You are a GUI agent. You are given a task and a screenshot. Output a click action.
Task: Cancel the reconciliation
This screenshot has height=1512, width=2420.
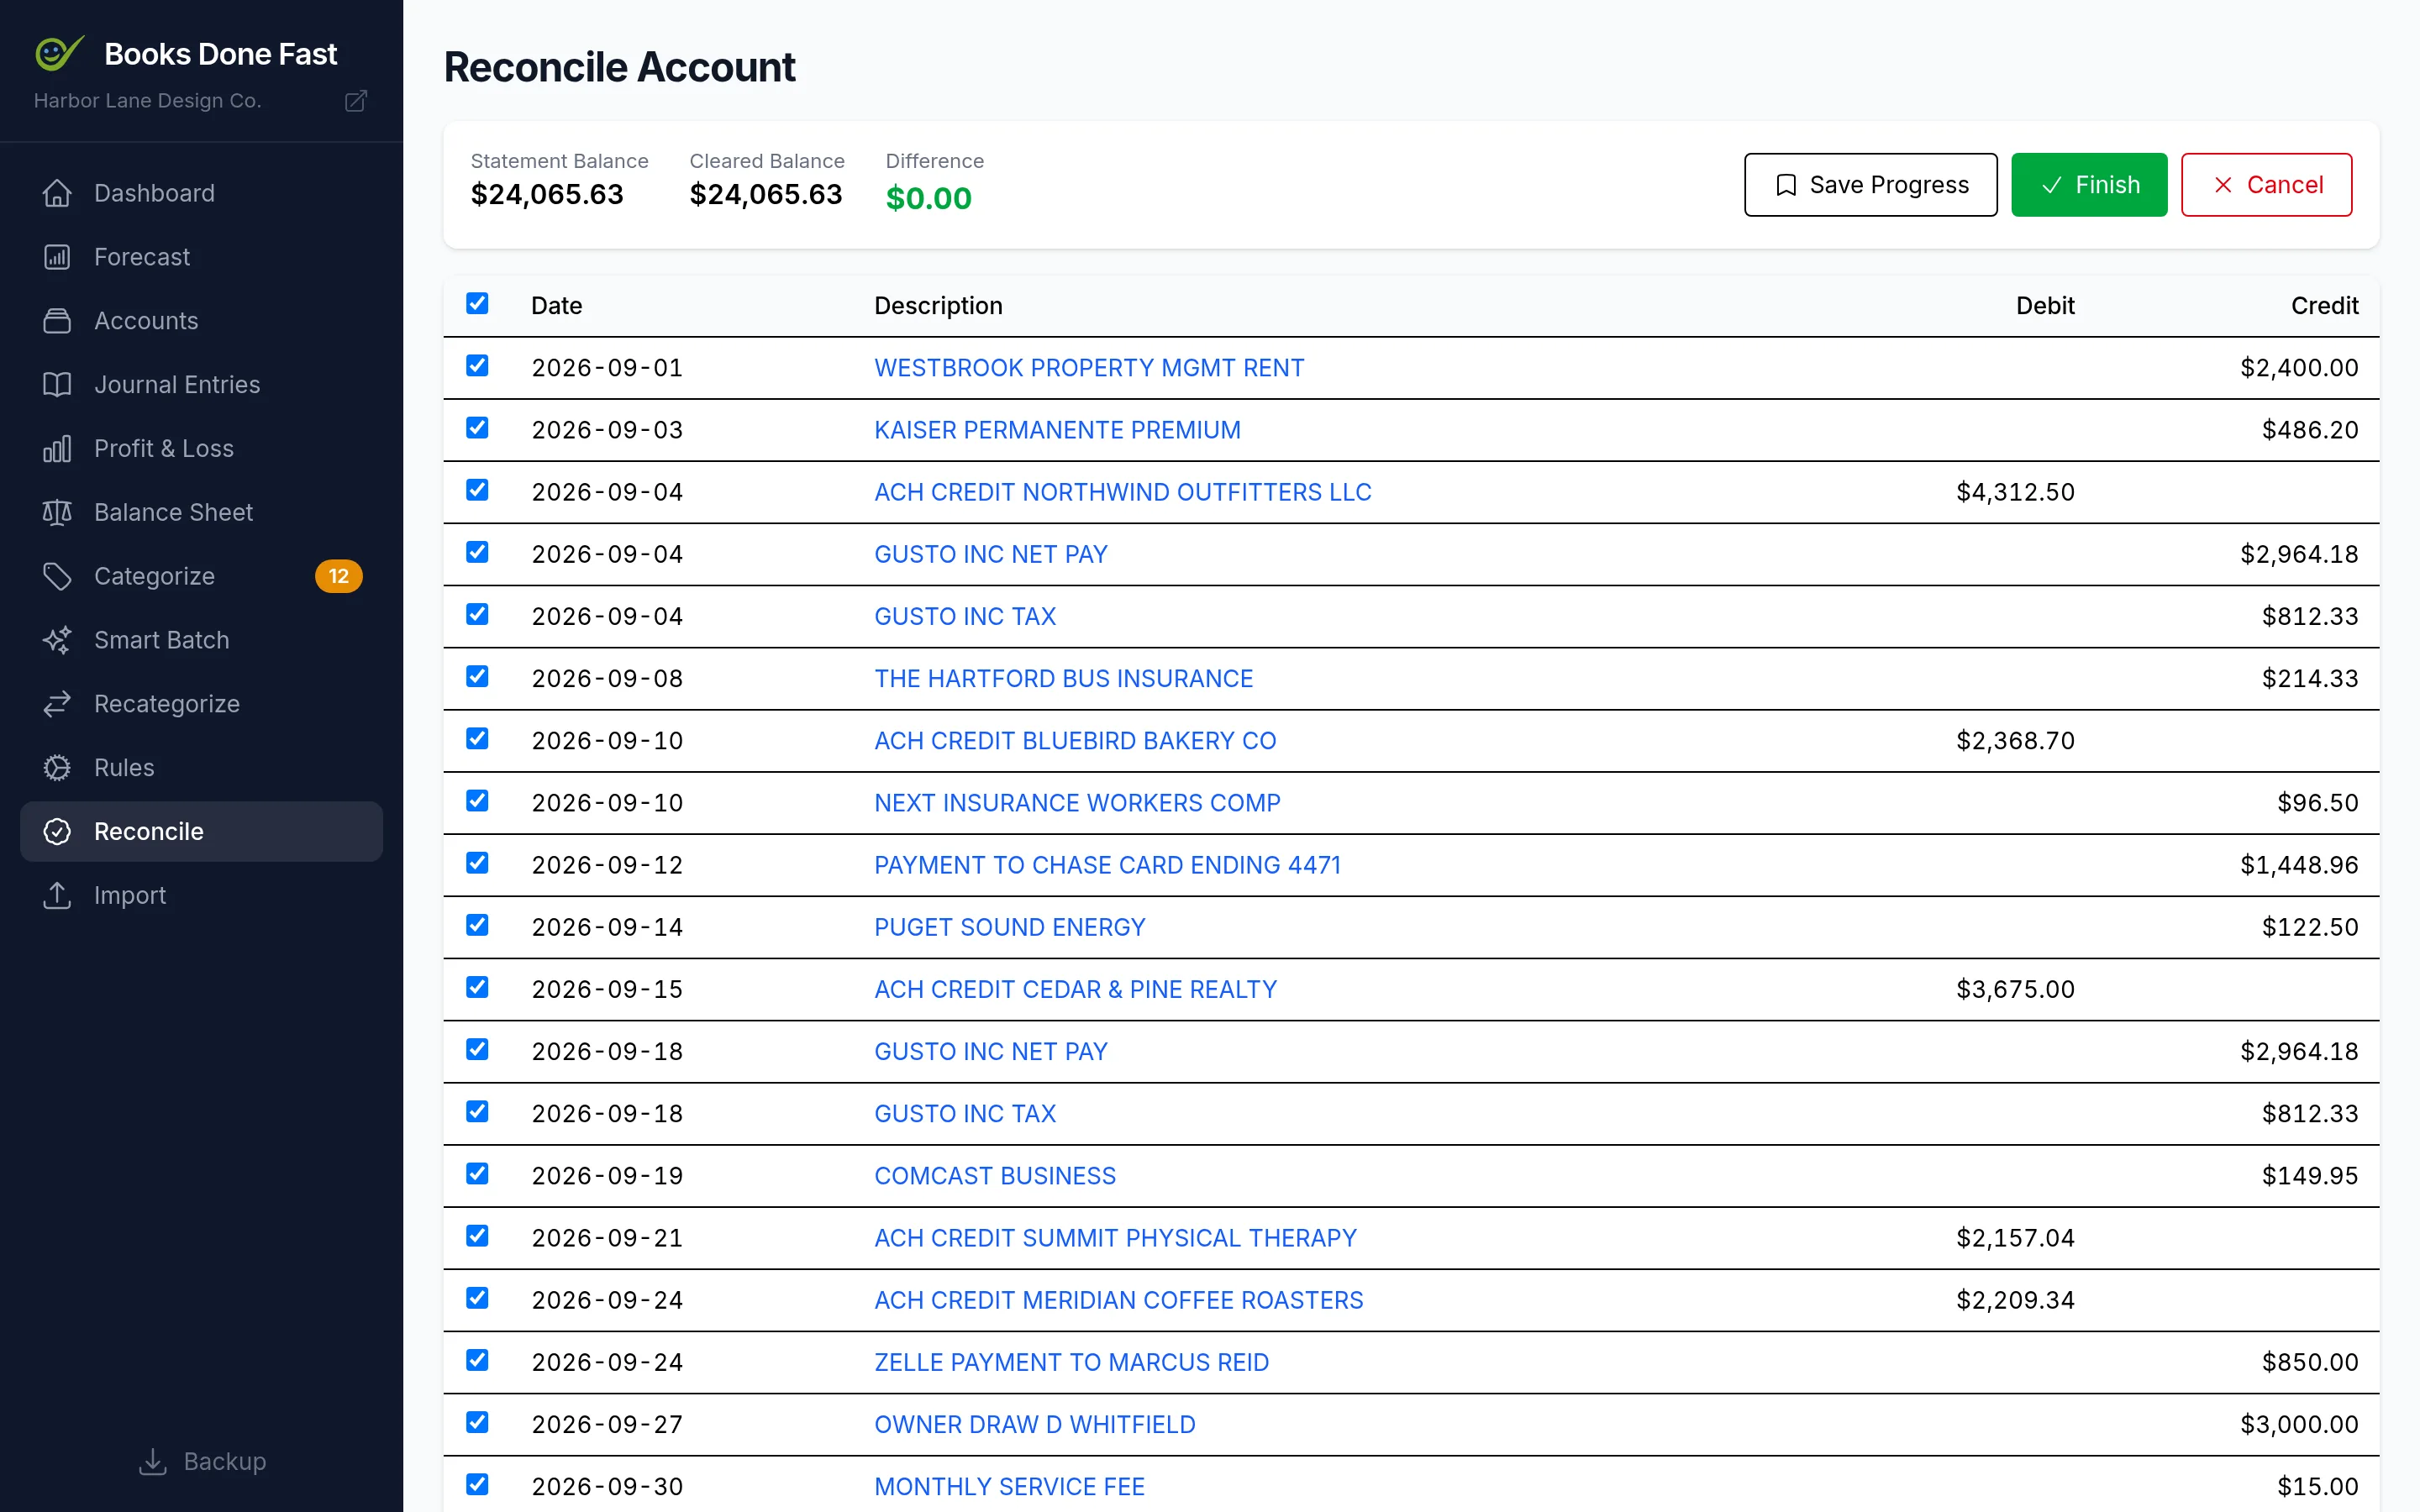(2266, 185)
